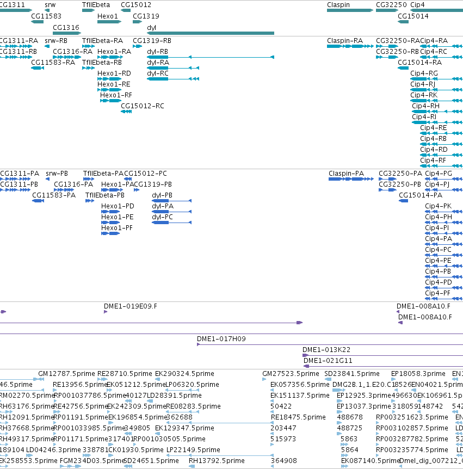Click the GM12787.5prime EST label
Viewport: 463px width, 469px height.
tap(66, 374)
